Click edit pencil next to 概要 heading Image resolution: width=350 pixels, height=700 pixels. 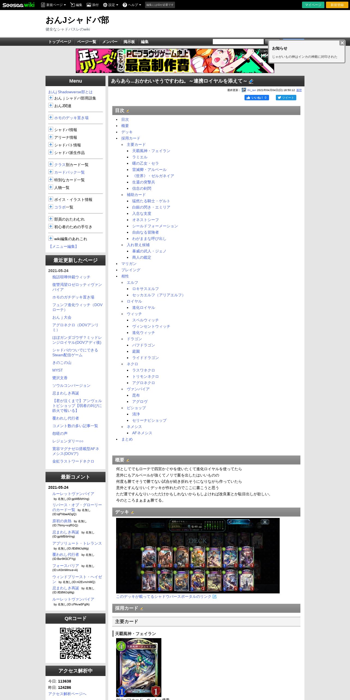(128, 460)
